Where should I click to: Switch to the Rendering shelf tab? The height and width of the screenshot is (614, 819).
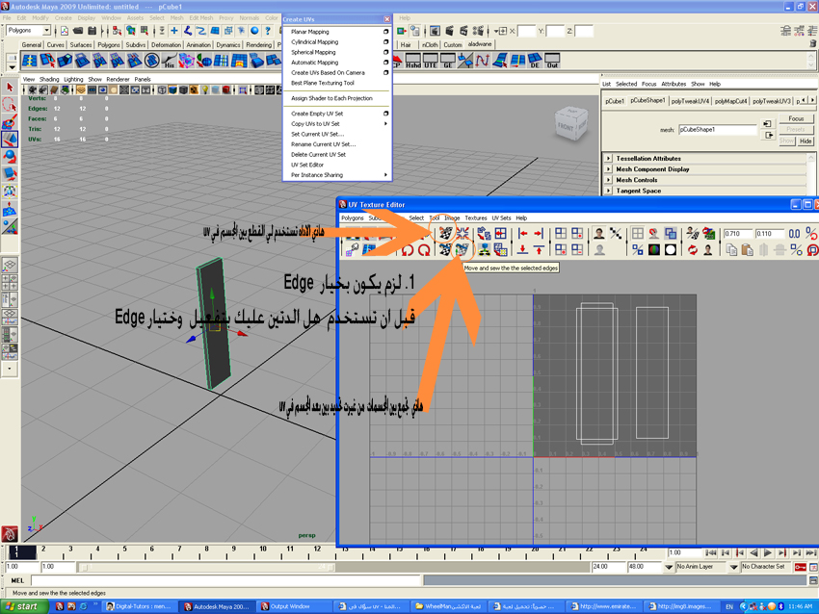(x=259, y=45)
